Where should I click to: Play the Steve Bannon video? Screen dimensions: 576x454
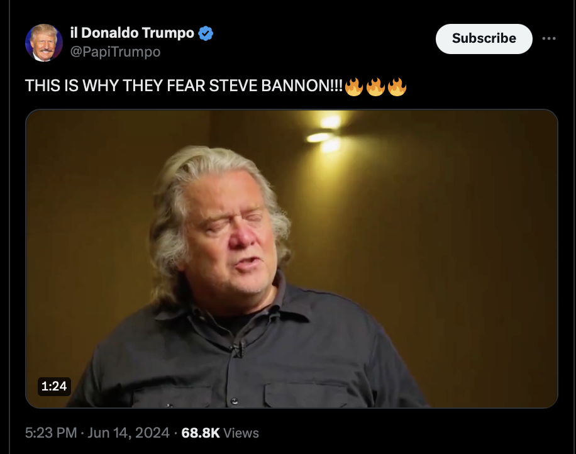[292, 258]
